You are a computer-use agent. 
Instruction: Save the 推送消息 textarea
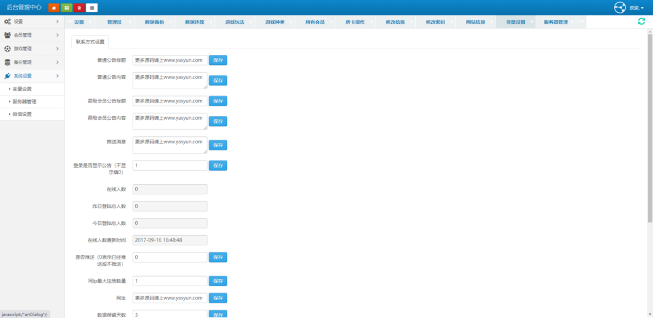(x=218, y=145)
